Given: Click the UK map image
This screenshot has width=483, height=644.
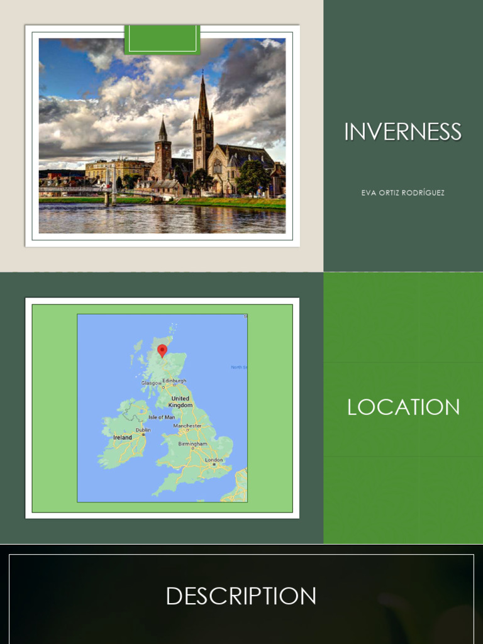Looking at the screenshot, I should click(x=162, y=408).
